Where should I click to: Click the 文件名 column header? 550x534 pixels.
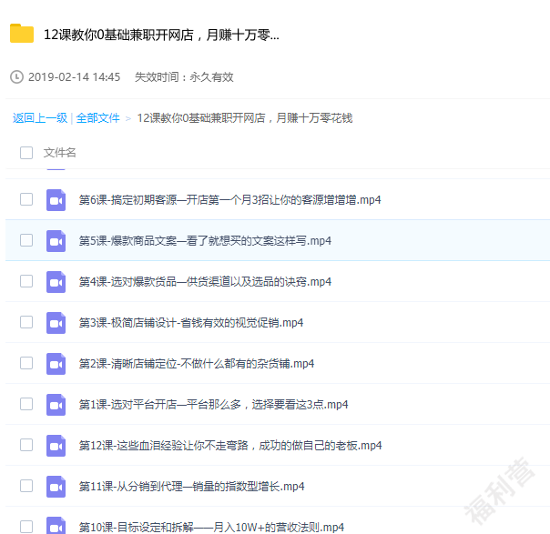(x=59, y=153)
